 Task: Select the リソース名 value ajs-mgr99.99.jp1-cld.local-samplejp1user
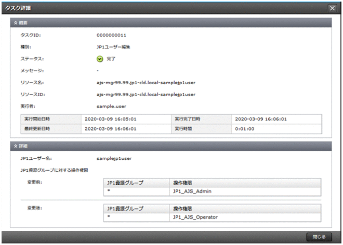click(x=146, y=83)
